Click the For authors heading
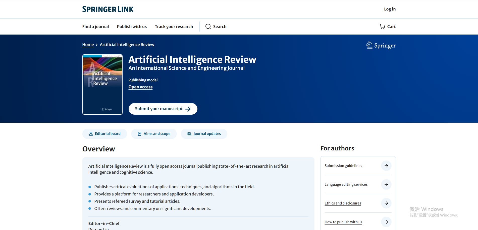Viewport: 478px width, 230px height. click(x=337, y=148)
